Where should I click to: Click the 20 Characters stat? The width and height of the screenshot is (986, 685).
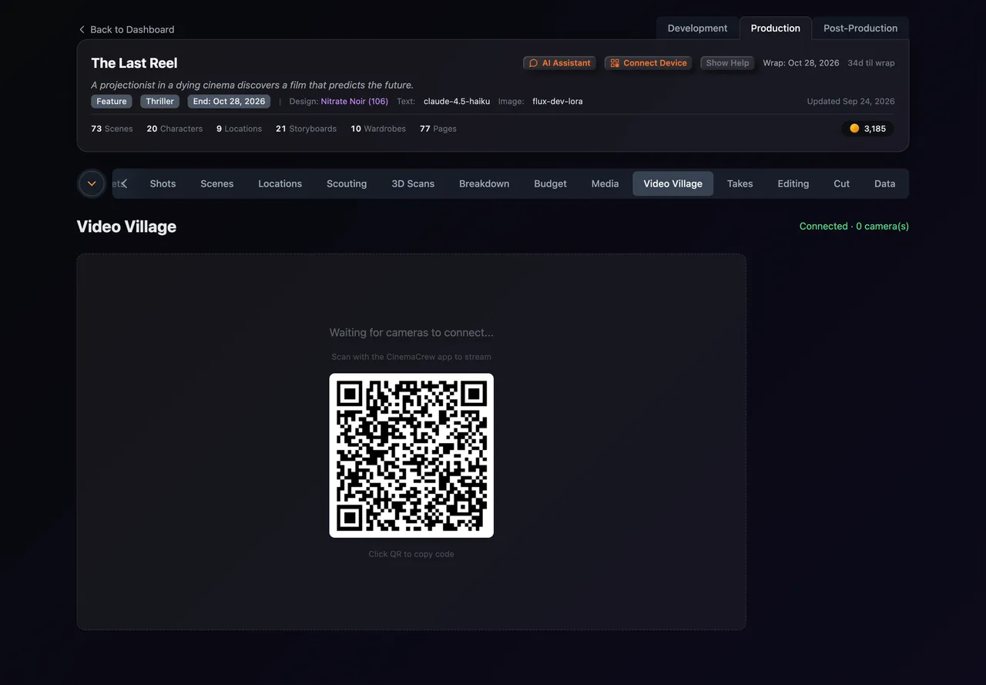tap(175, 129)
